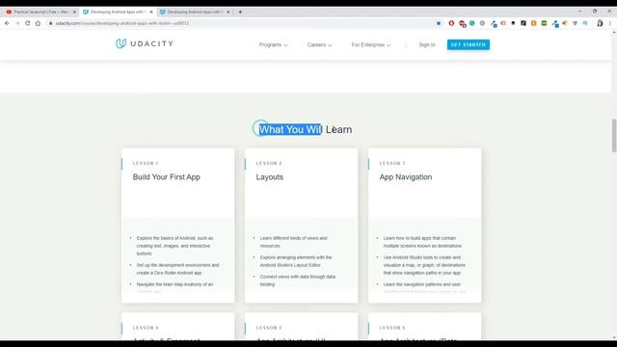Image resolution: width=617 pixels, height=347 pixels.
Task: Click the page's vertical scrollbar thumb
Action: [614, 135]
